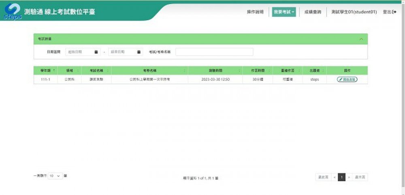Click the 開始測驗 button for 公民科 exam

coord(347,80)
